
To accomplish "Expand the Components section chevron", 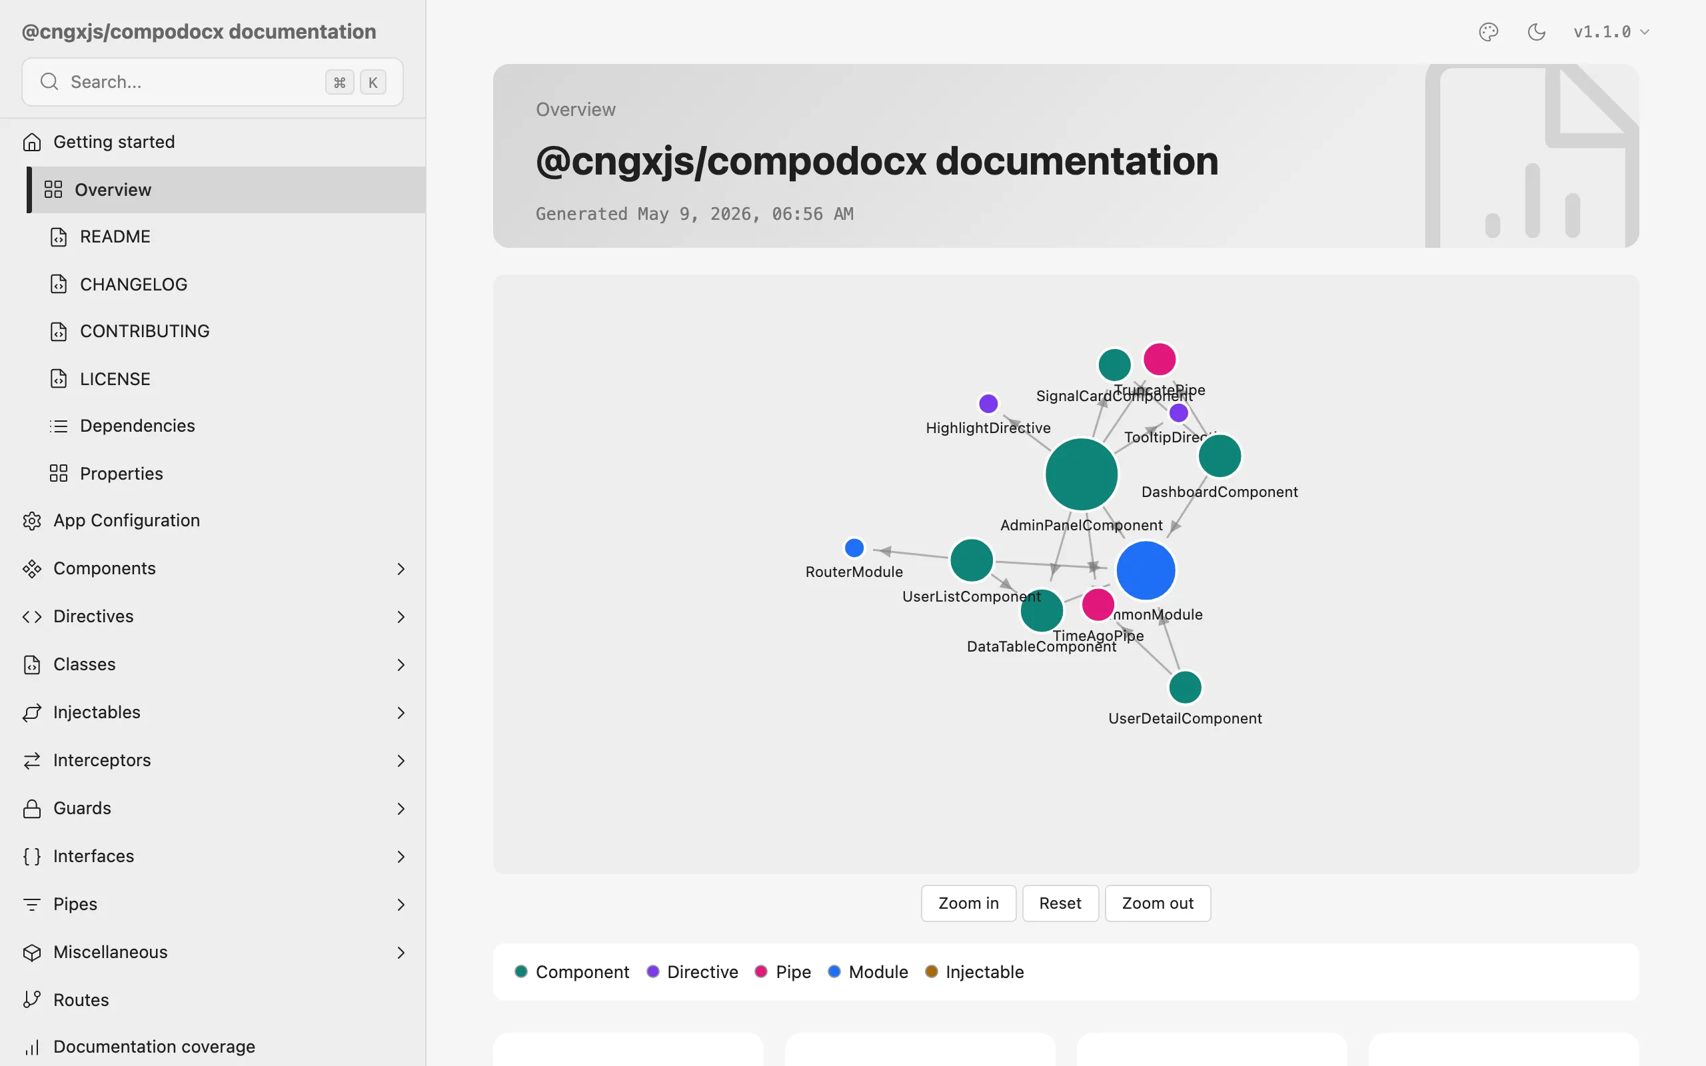I will coord(401,569).
